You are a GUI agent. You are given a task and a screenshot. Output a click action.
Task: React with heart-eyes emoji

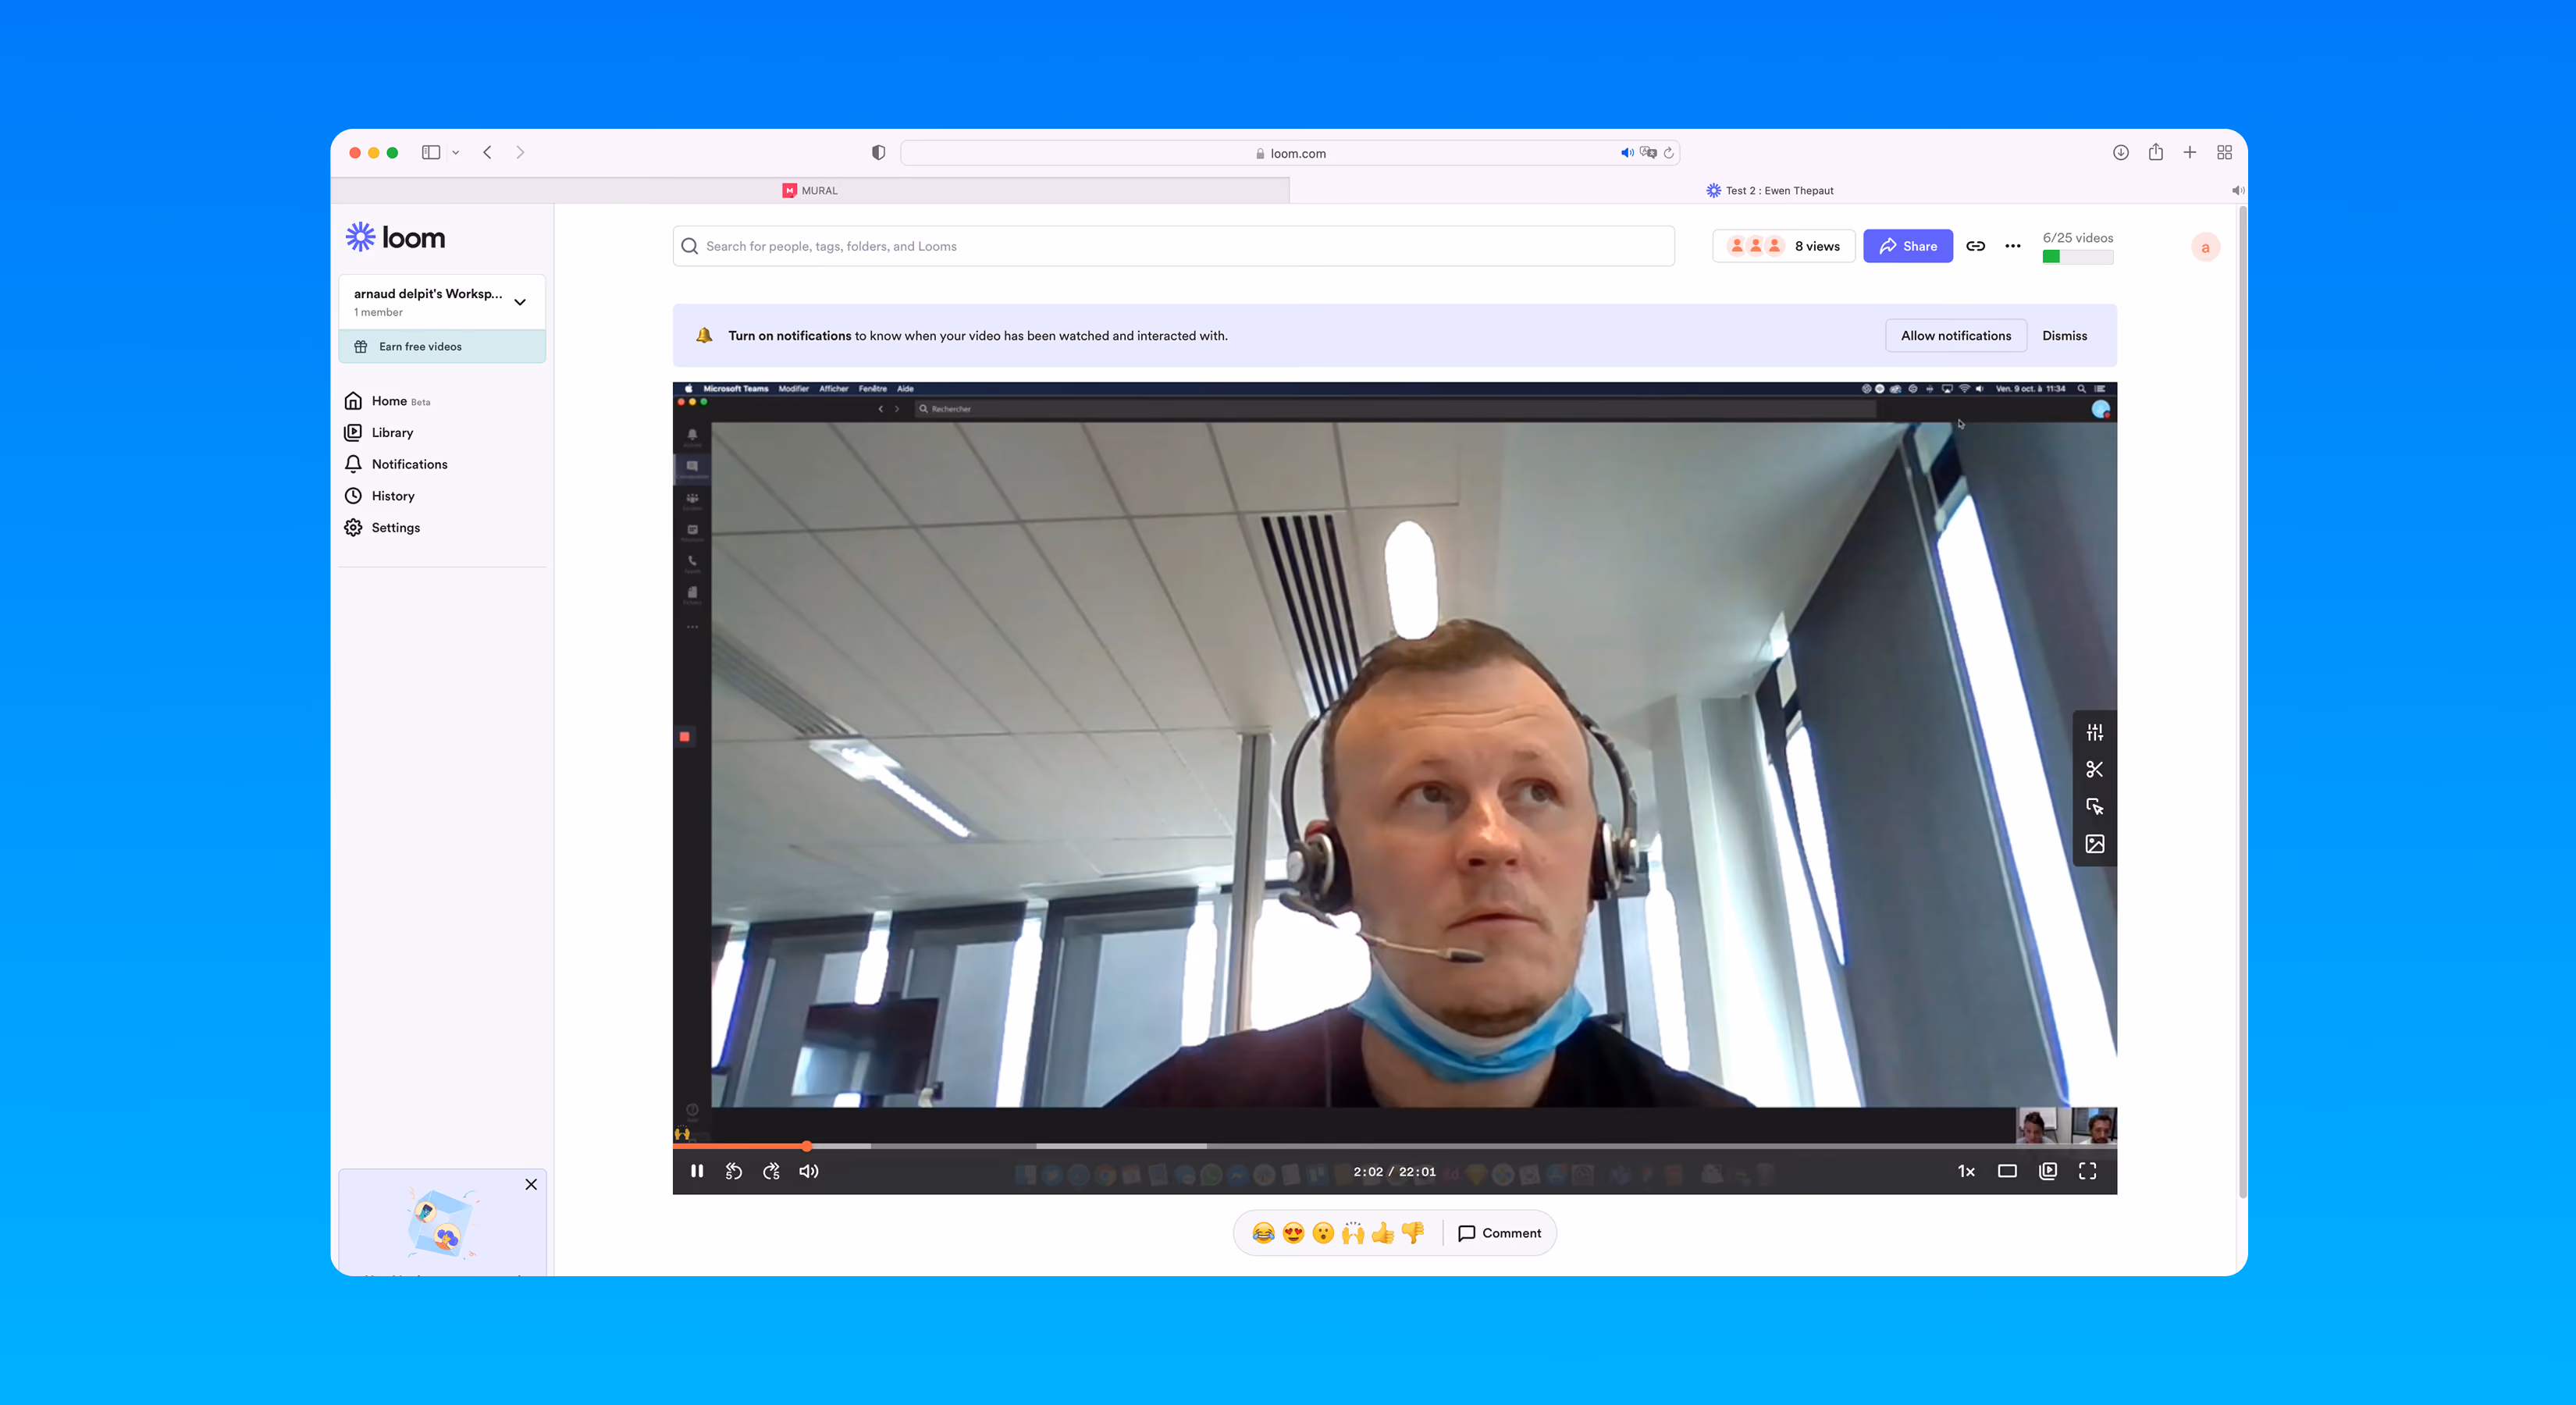pyautogui.click(x=1293, y=1233)
